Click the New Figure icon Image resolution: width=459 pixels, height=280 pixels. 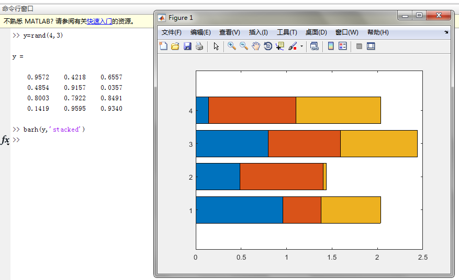pyautogui.click(x=163, y=46)
